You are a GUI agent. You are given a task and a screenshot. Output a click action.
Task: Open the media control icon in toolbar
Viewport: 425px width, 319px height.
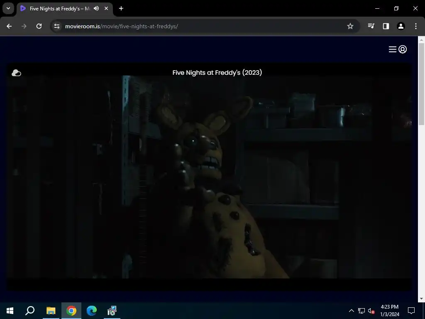pyautogui.click(x=371, y=26)
